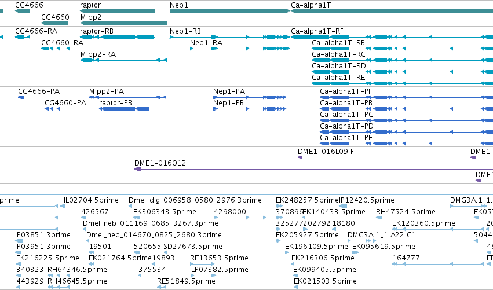Select the Ca-alpha1T-PD protein
Viewport: 493px width, 290px height.
[x=406, y=133]
